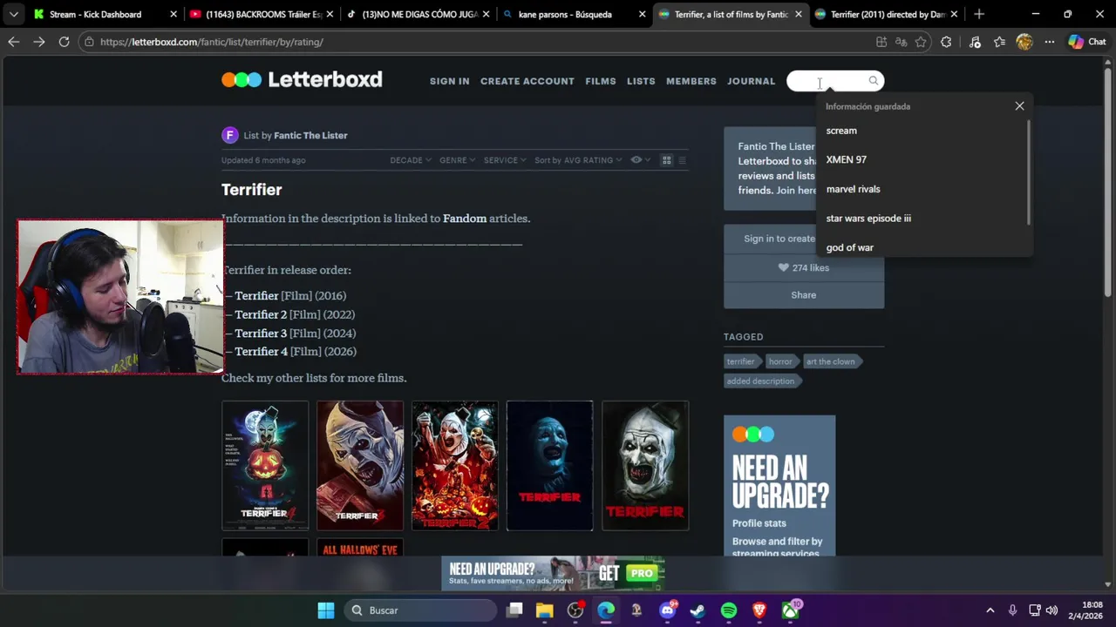Open the MEMBERS menu
Viewport: 1116px width, 627px height.
click(x=691, y=81)
